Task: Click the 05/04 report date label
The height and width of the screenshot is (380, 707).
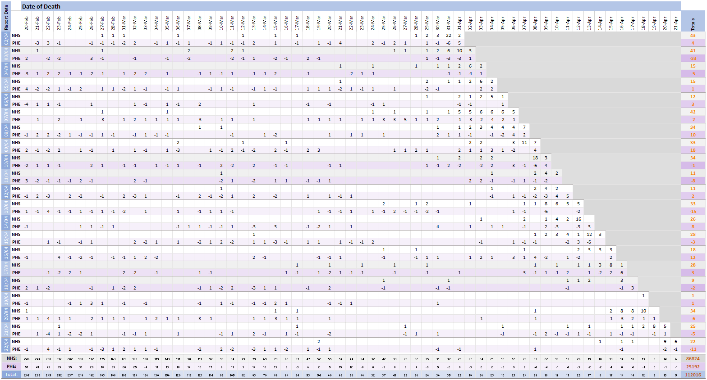Action: (x=6, y=85)
